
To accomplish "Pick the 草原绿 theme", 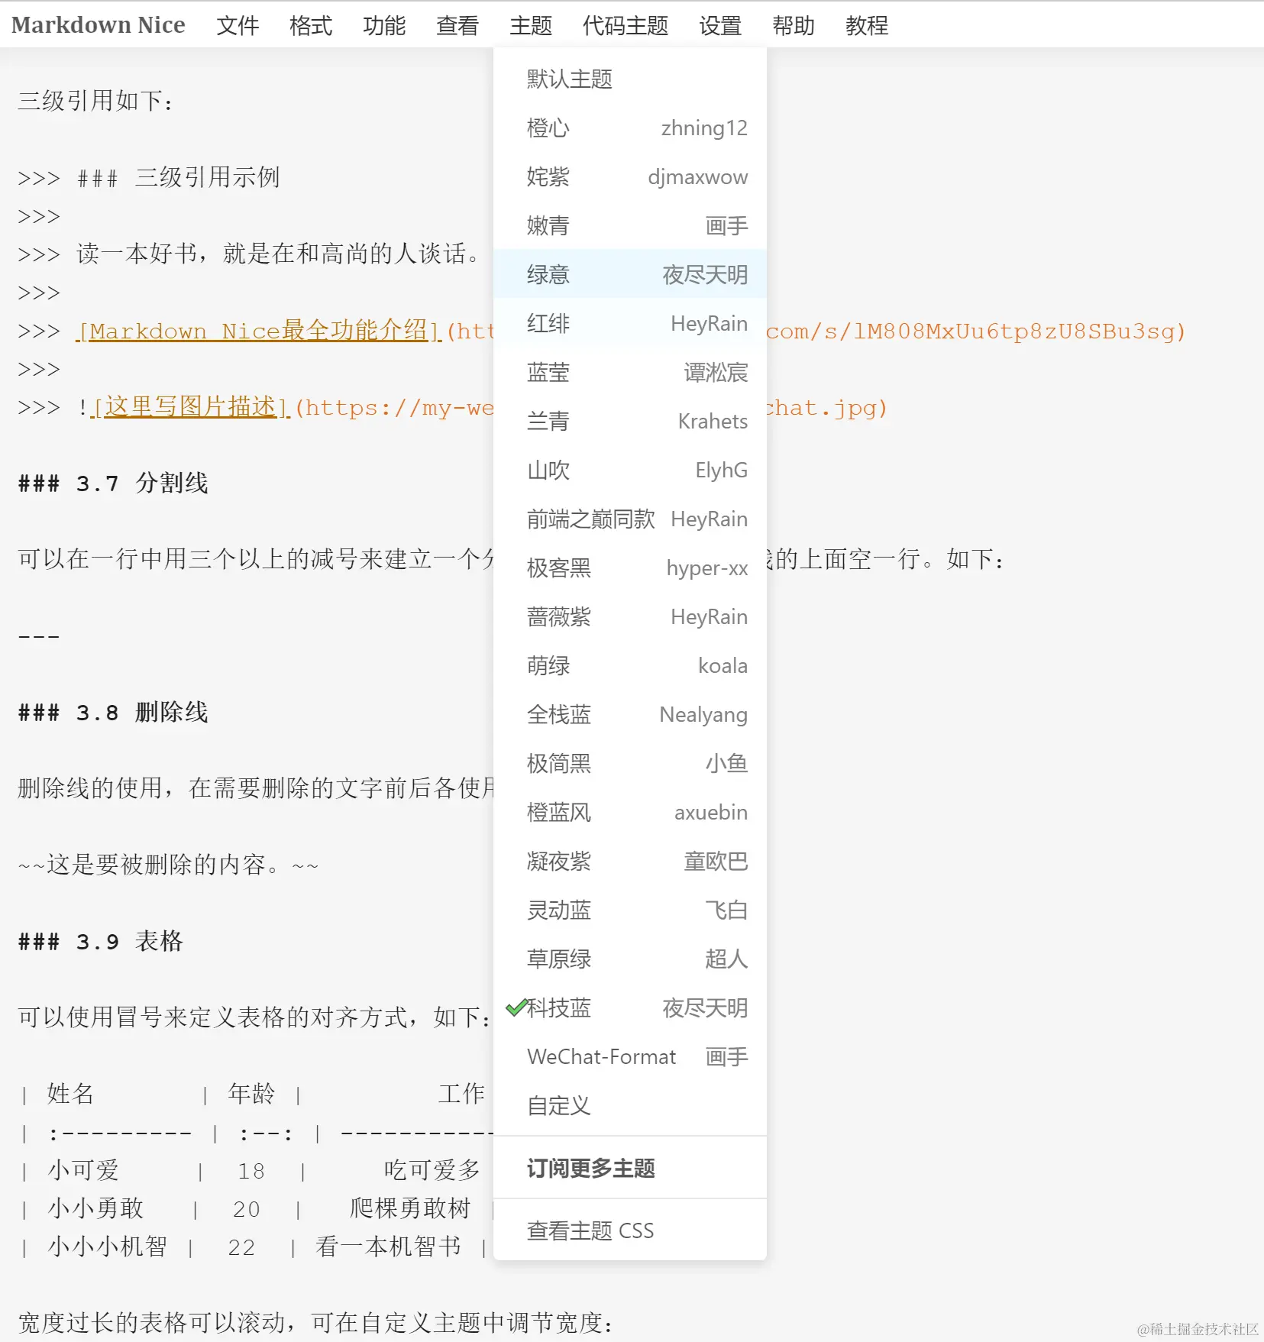I will (x=630, y=959).
